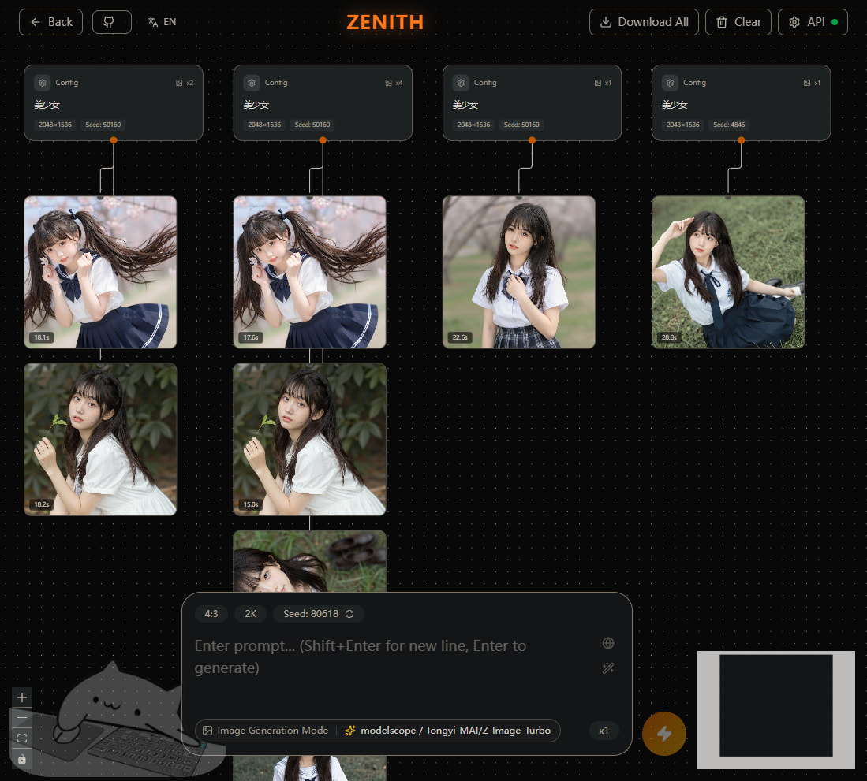Click the magic wand prompt enhance icon
Viewport: 867px width, 781px height.
(x=607, y=668)
